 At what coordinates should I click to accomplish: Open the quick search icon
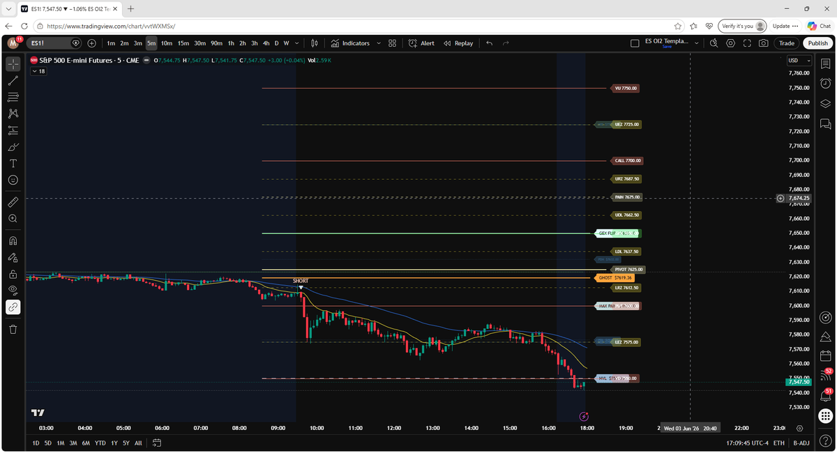coord(714,43)
